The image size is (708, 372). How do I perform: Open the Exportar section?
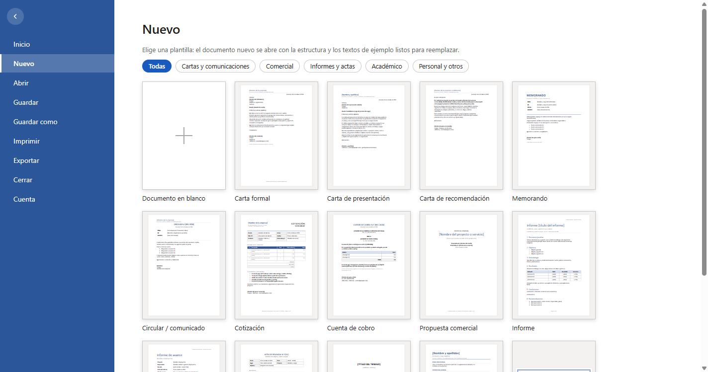click(x=57, y=160)
